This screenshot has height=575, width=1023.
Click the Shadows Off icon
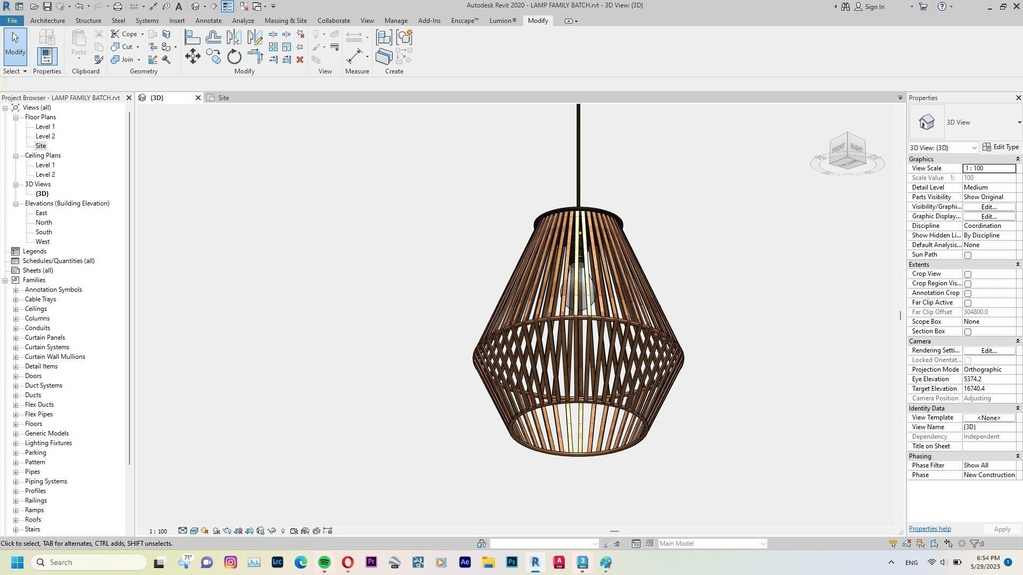point(216,531)
